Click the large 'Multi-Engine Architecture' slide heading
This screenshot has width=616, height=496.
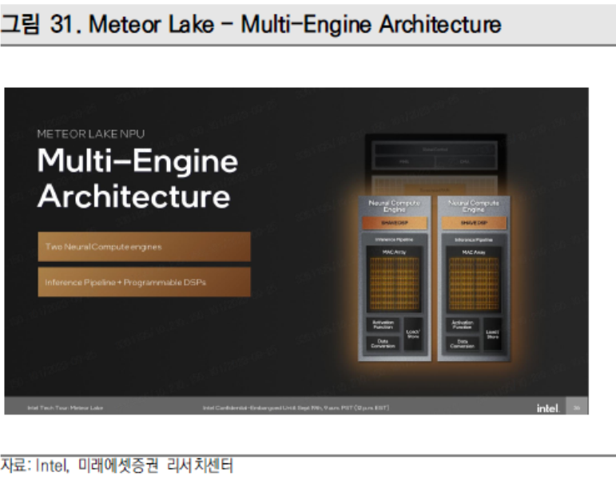click(x=137, y=178)
